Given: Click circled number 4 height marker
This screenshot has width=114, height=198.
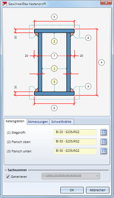Looking at the screenshot, I should click(101, 62).
